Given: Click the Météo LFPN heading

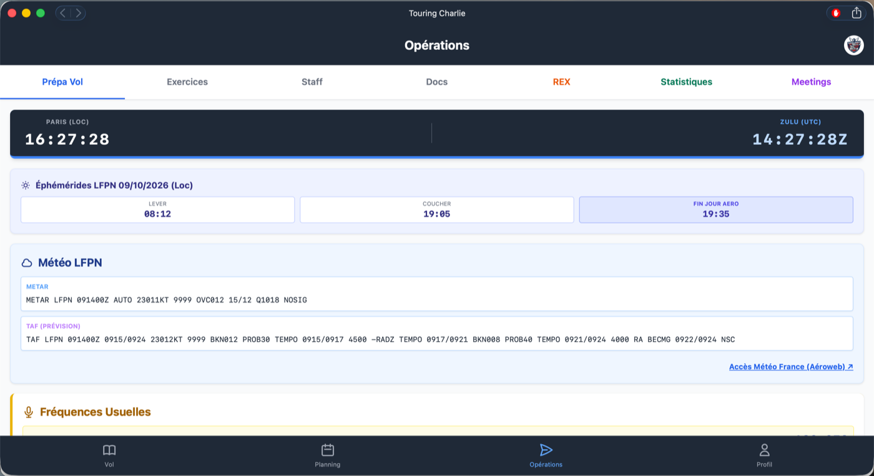Looking at the screenshot, I should click(x=70, y=263).
